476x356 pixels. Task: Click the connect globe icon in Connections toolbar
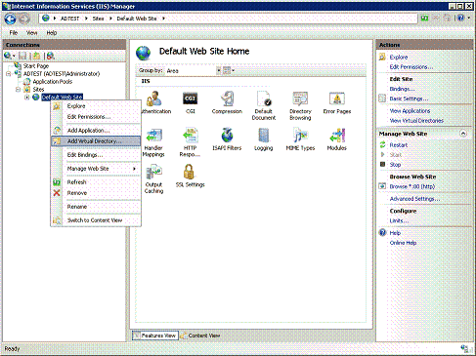point(8,56)
